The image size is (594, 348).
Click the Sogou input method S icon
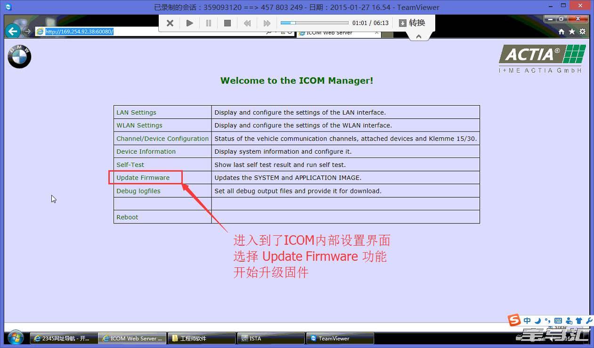(x=514, y=320)
